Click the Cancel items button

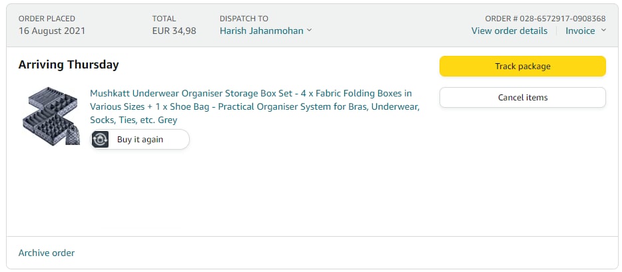point(522,97)
